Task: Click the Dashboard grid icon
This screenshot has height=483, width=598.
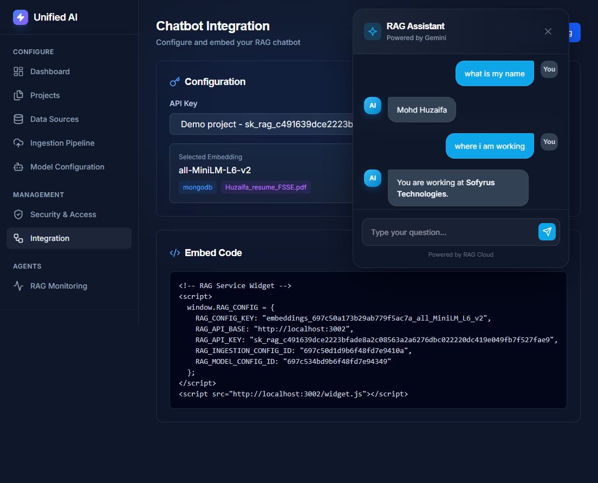Action: point(18,71)
